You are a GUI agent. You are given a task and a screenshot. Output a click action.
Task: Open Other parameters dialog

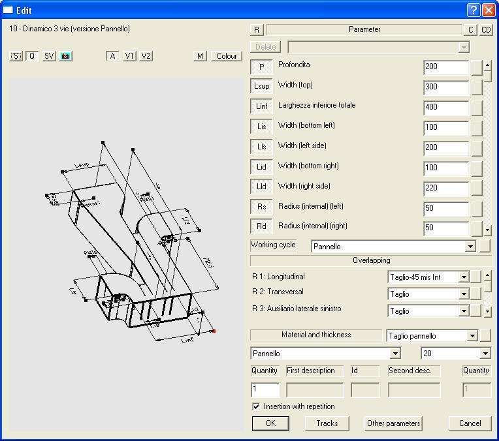(393, 423)
